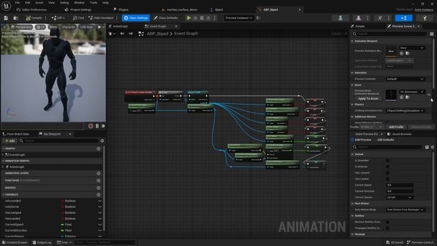Image resolution: width=437 pixels, height=246 pixels.
Task: Enable the Has Landed checkbox
Action: [x=387, y=179]
